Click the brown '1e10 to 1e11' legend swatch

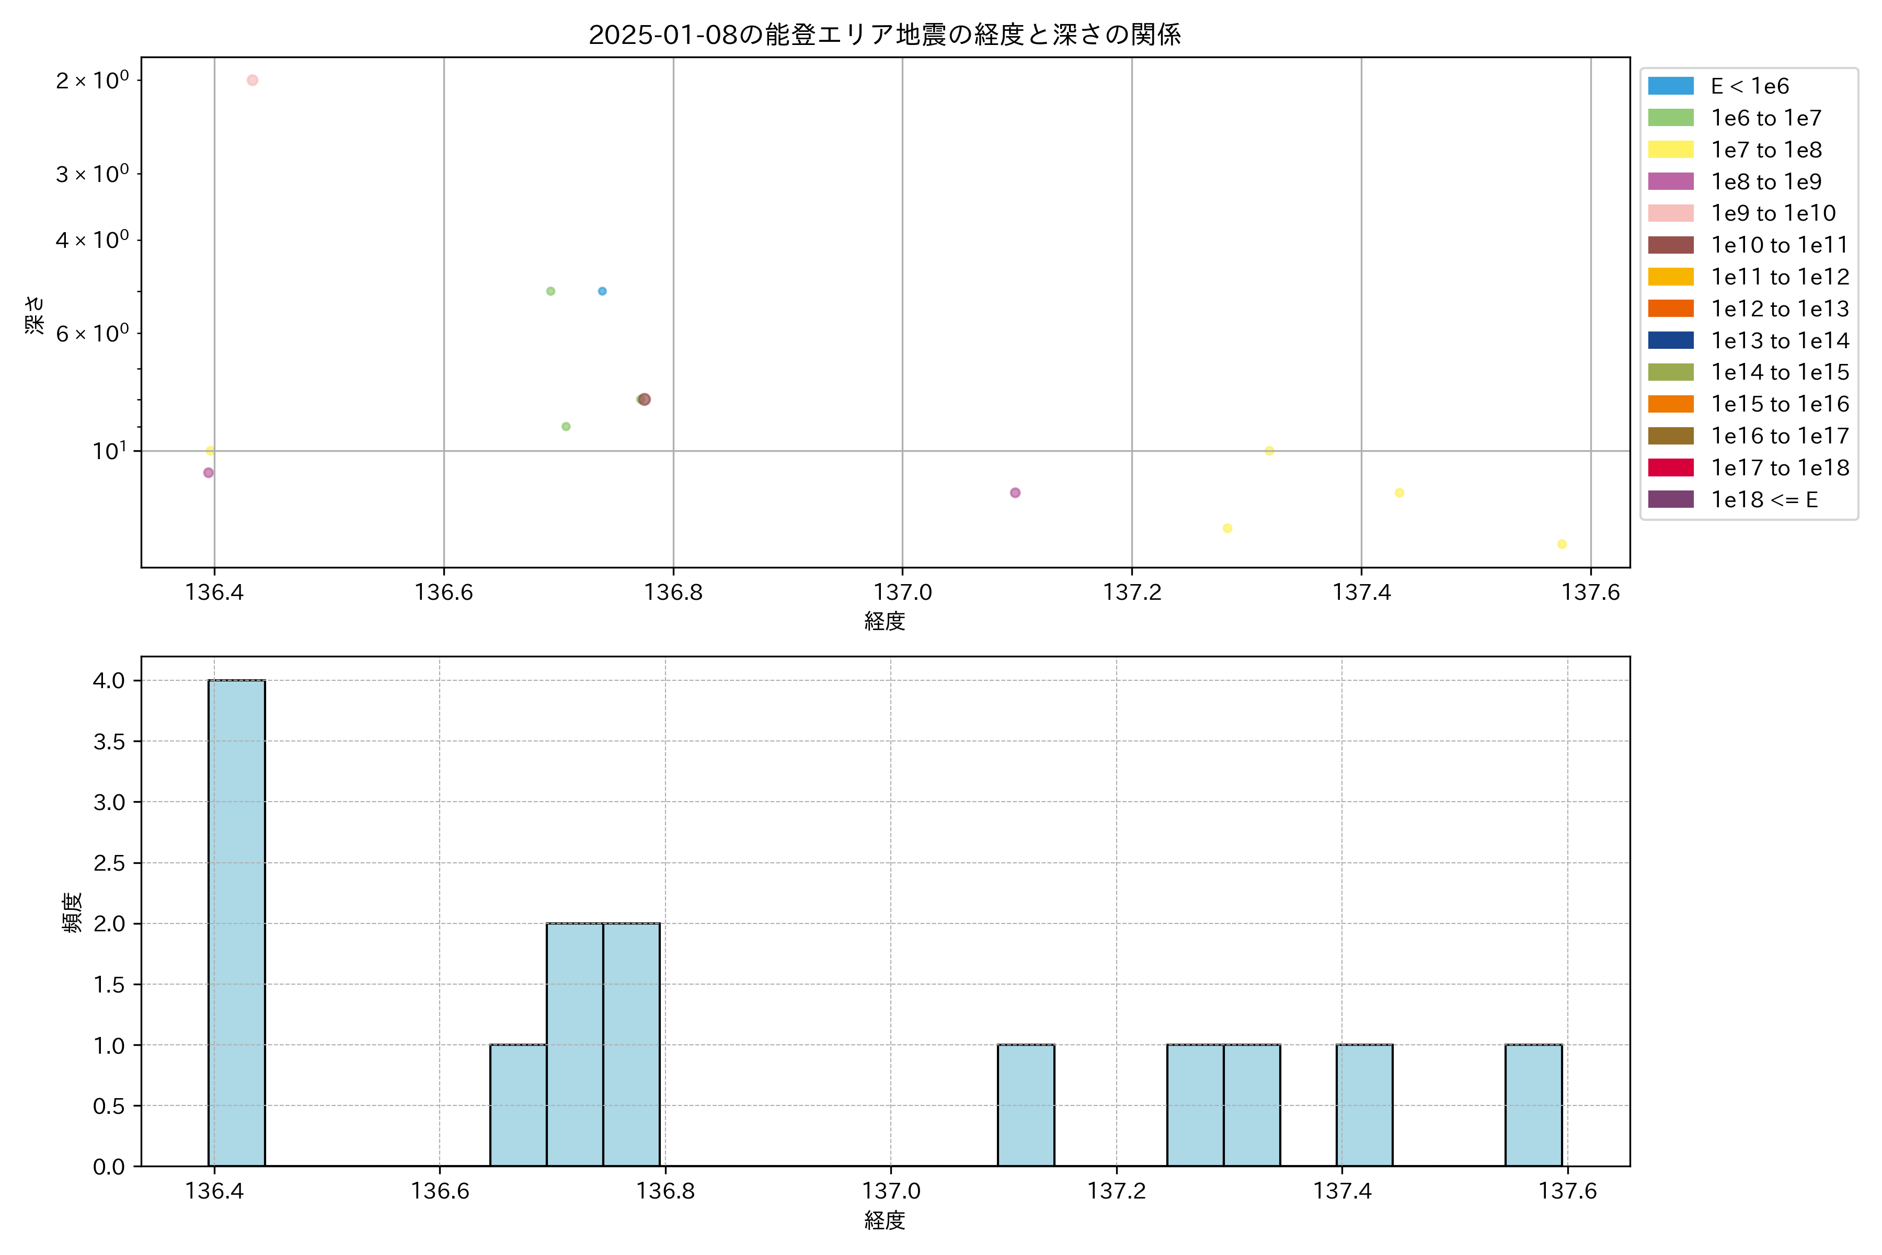coord(1670,245)
